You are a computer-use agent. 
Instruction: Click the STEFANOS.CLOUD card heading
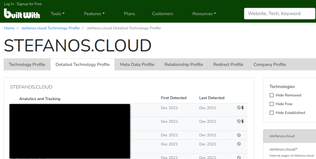31,87
